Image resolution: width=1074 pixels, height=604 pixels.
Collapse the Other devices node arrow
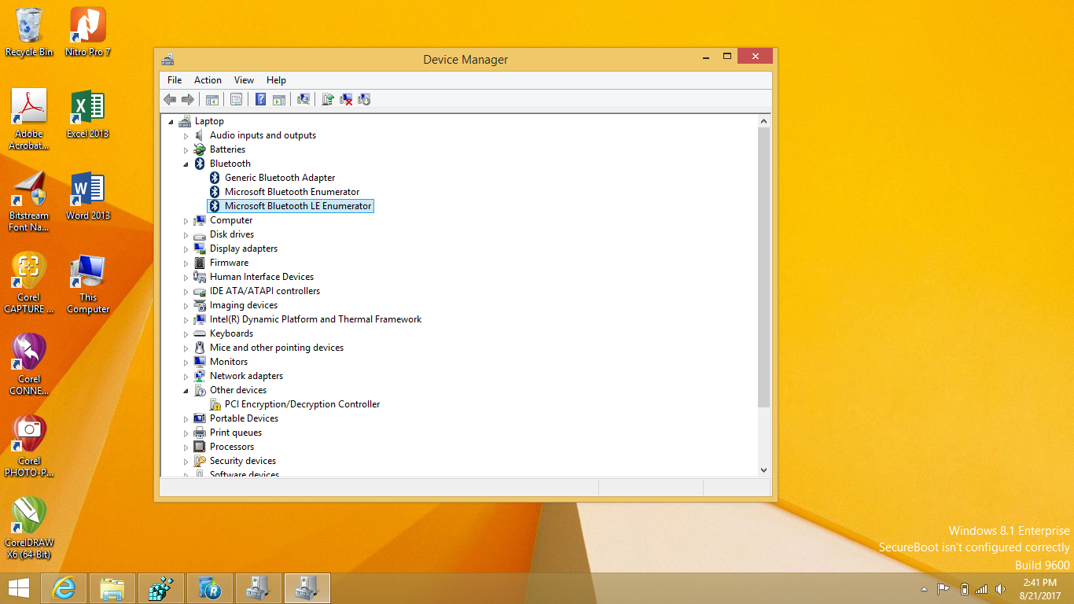[186, 390]
